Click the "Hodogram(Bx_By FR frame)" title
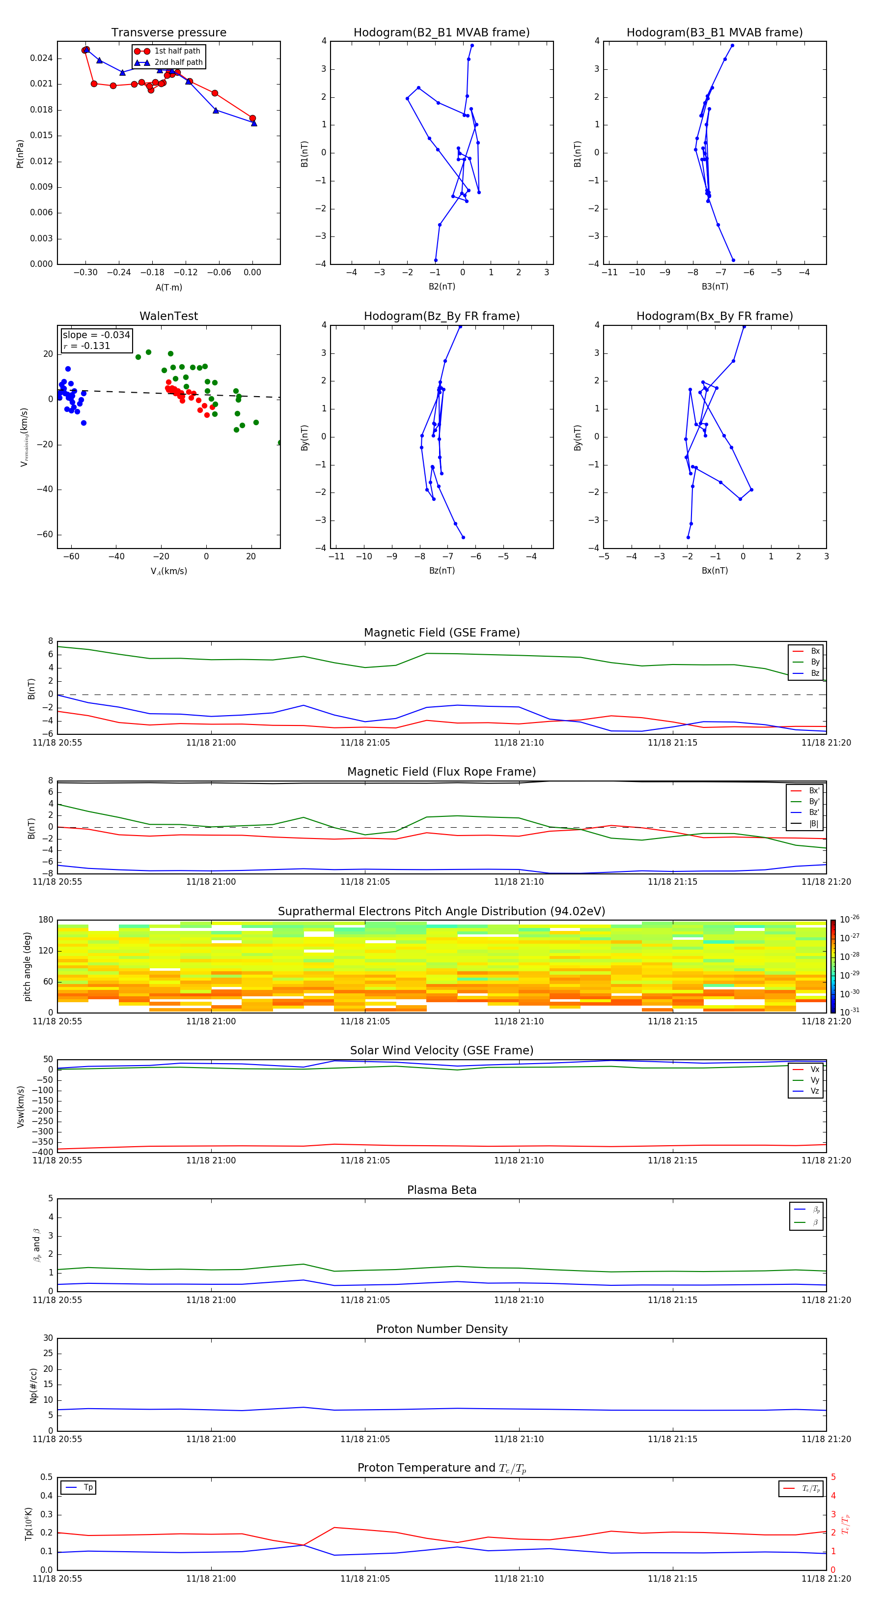The height and width of the screenshot is (1622, 884). coord(715,316)
